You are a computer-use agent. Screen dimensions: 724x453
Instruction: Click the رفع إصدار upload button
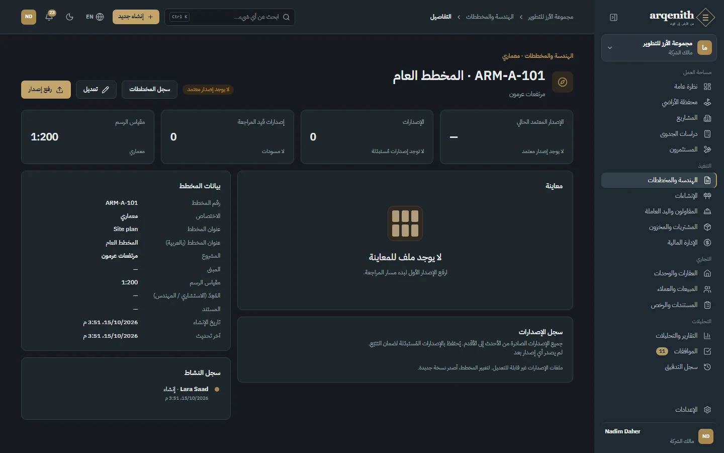point(46,90)
